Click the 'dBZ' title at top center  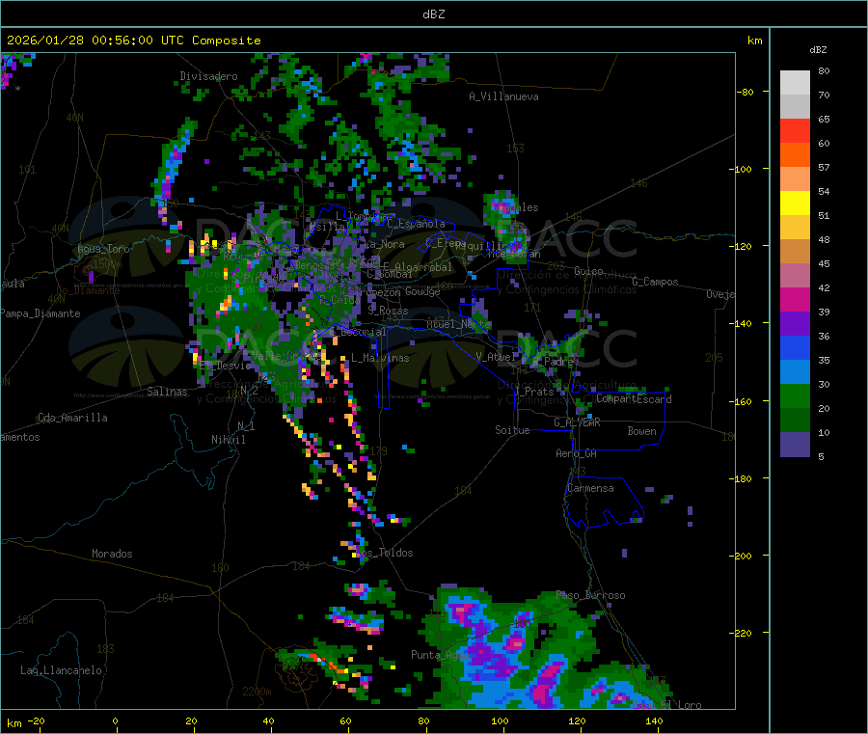[433, 14]
